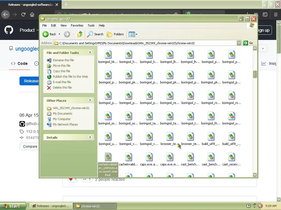Select the caps.exe.a... file icon
This screenshot has height=210, width=281.
coord(149,157)
